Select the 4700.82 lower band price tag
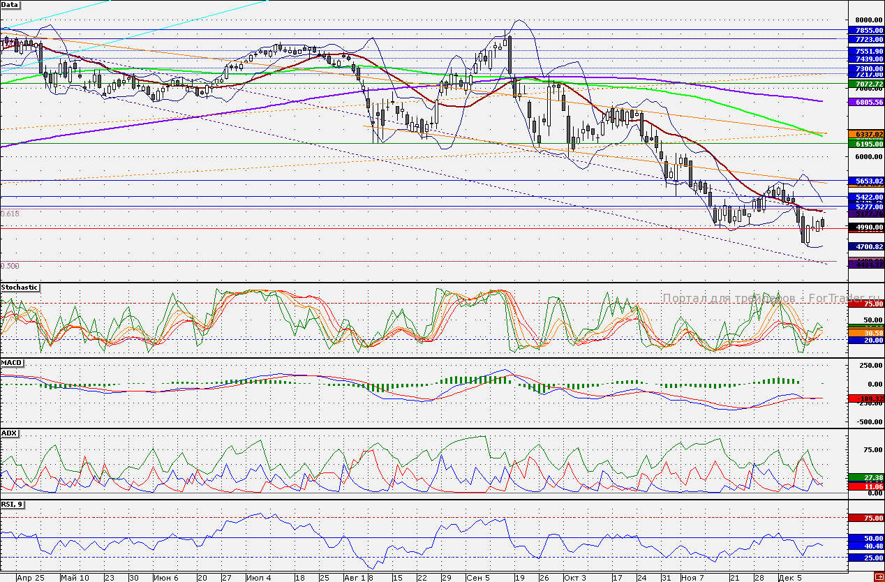Screen dimensions: 885x582 865,246
